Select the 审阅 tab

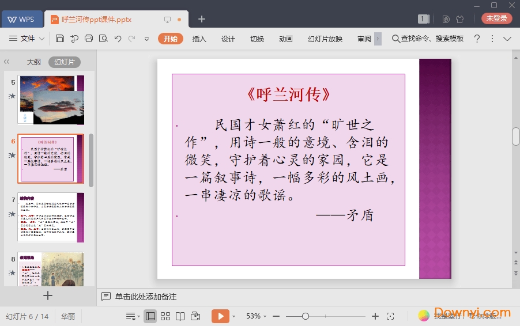[364, 39]
